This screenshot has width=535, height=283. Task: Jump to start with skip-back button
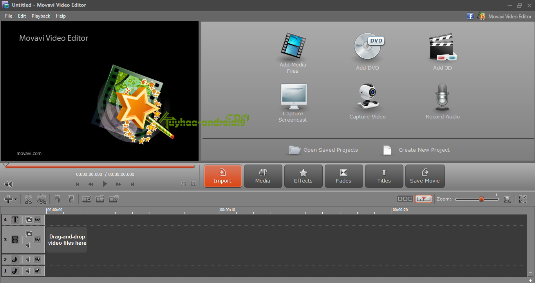[78, 184]
